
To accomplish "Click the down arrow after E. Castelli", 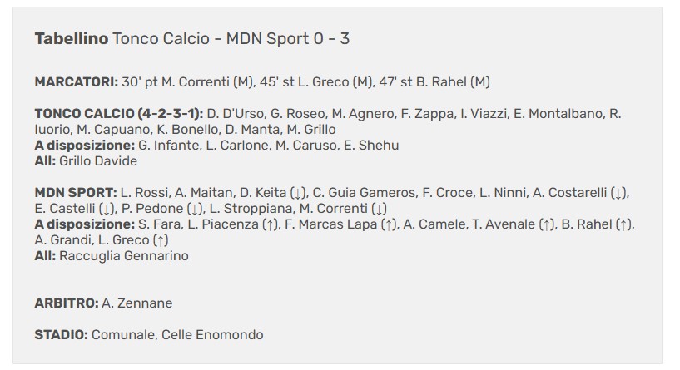I will [107, 209].
